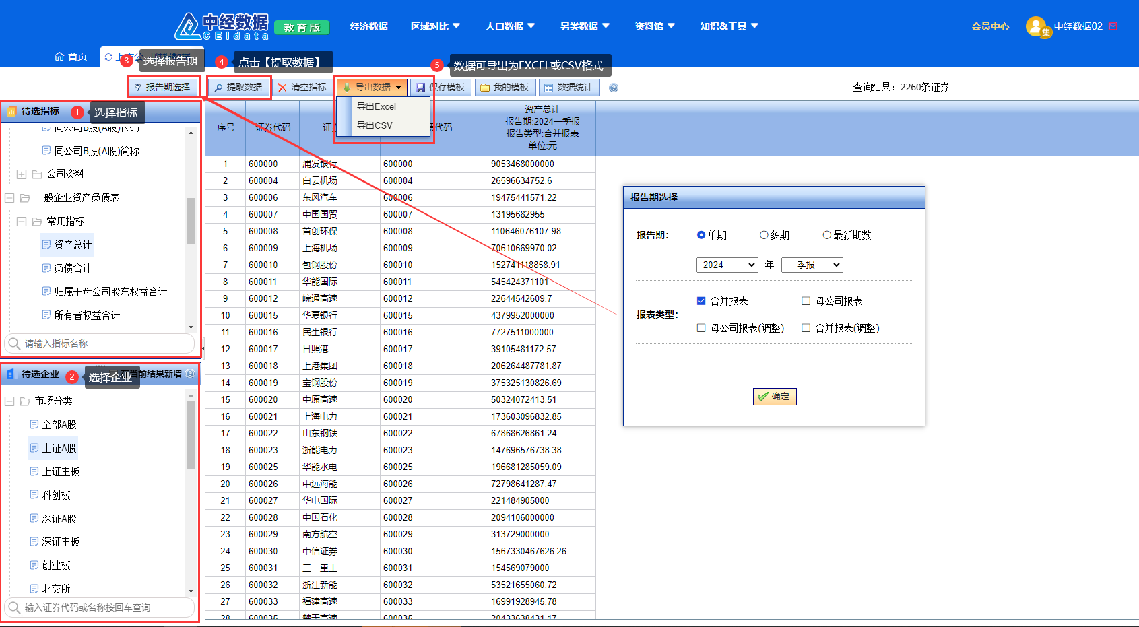
Task: Click the 提取数据 button
Action: pyautogui.click(x=238, y=88)
